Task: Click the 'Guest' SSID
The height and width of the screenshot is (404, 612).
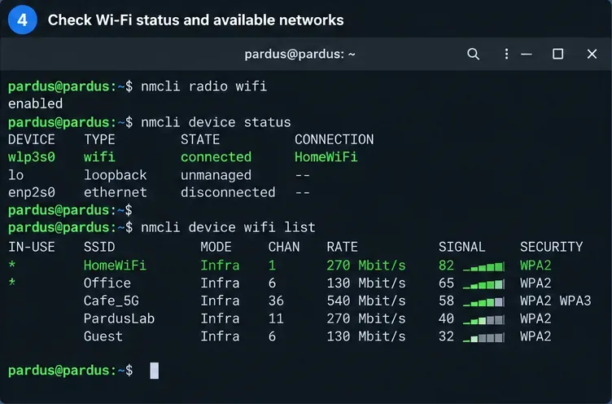Action: point(103,336)
